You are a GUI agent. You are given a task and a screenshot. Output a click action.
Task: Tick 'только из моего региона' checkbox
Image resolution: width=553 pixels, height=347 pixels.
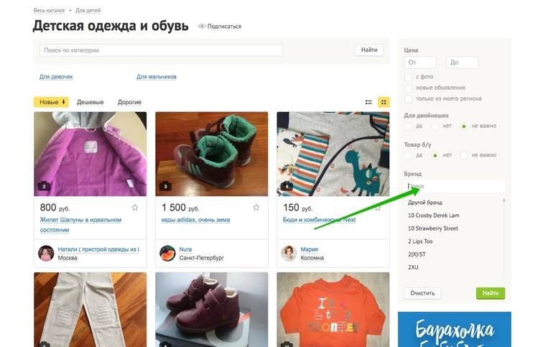[x=409, y=98]
